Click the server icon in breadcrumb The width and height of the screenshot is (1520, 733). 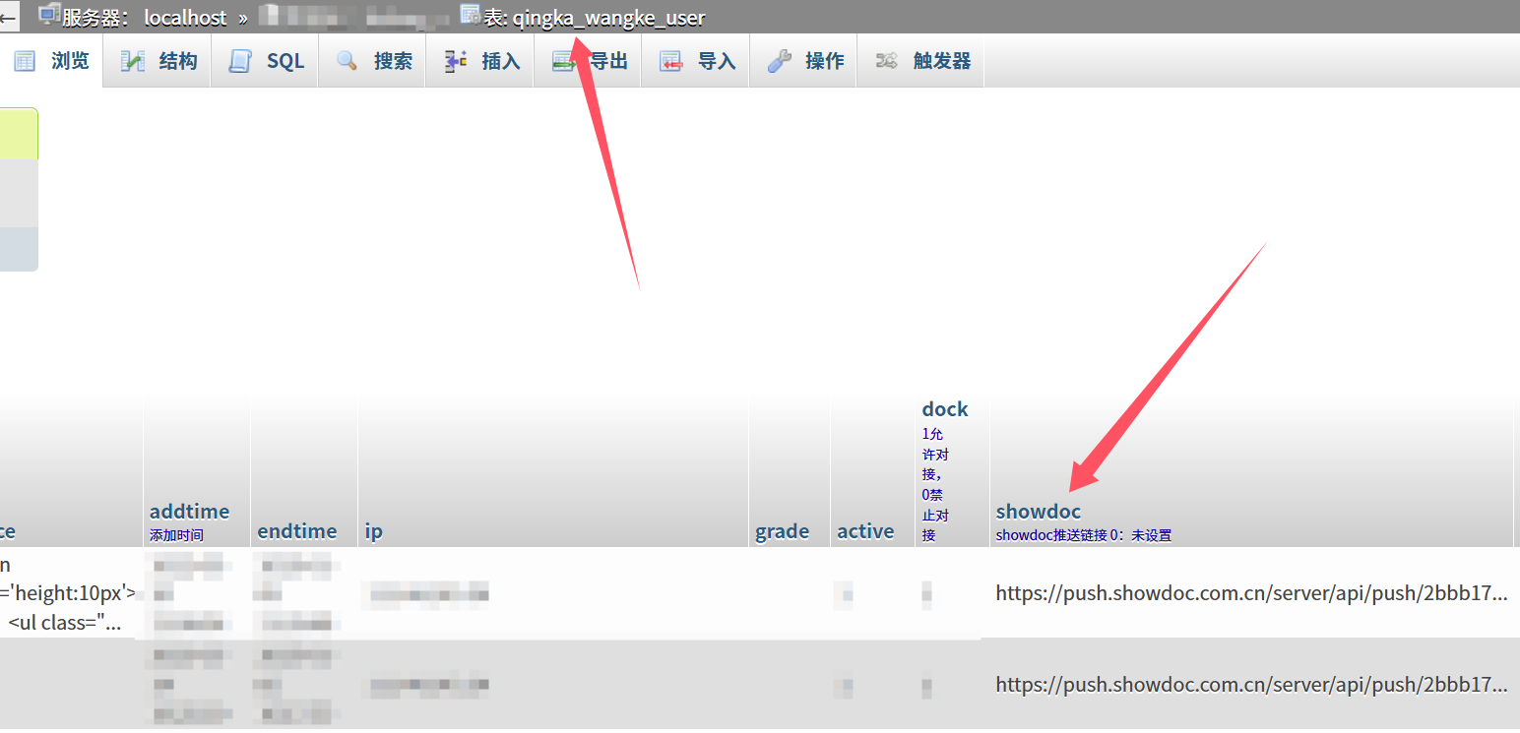tap(48, 16)
